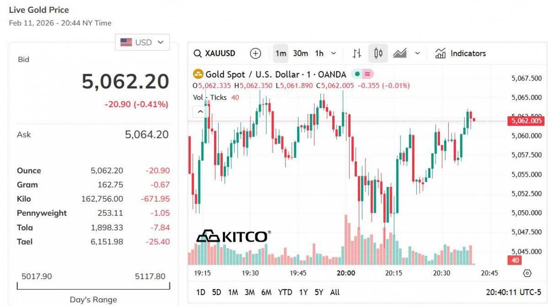Select the All date range
Image resolution: width=550 pixels, height=306 pixels.
coord(335,292)
